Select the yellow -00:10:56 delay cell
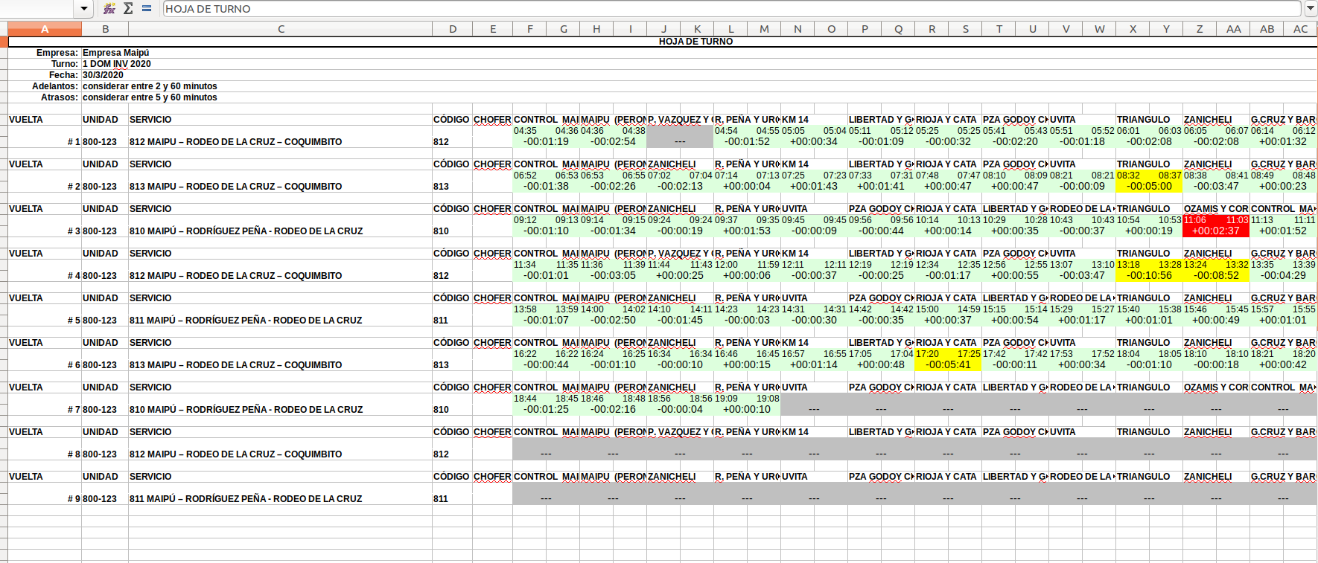Viewport: 1318px width, 563px height. [x=1148, y=275]
